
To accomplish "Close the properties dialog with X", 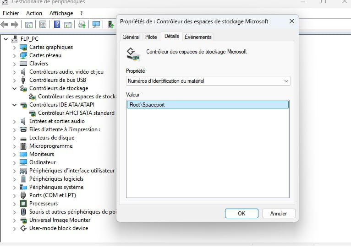I will tap(292, 21).
